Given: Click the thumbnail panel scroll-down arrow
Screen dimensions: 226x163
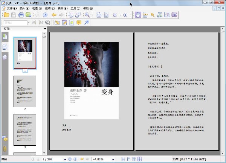Looking at the screenshot, I should pyautogui.click(x=44, y=153).
